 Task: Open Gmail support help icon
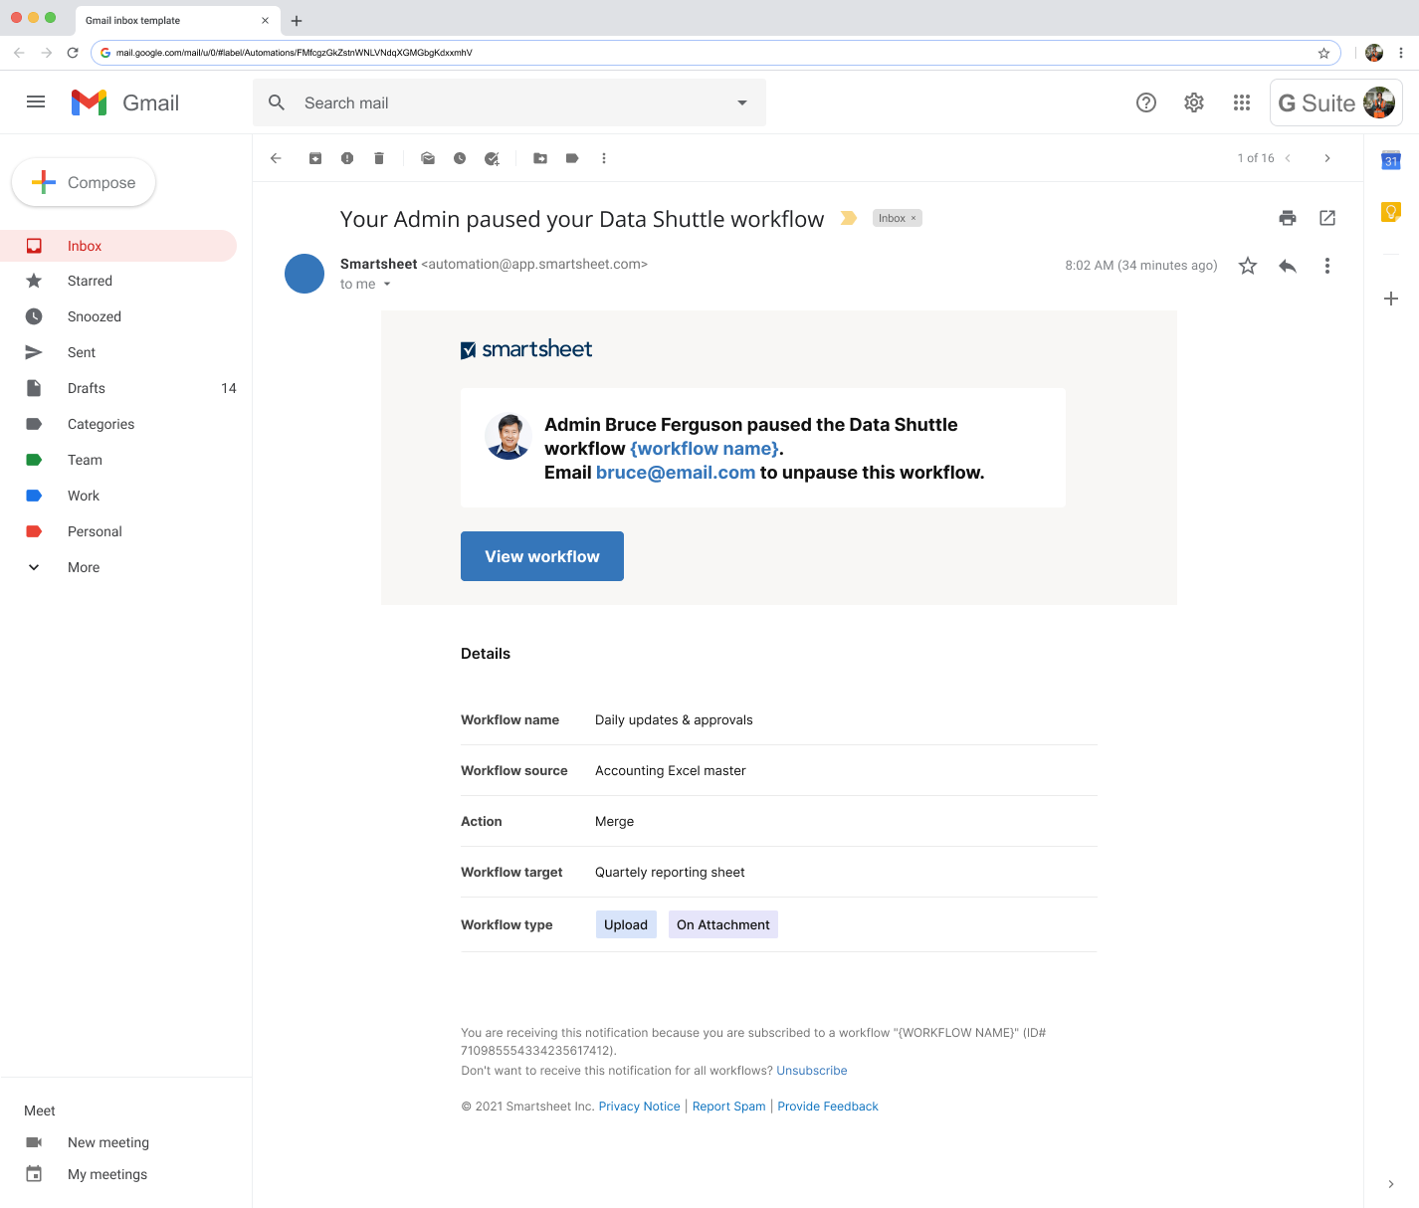1146,102
